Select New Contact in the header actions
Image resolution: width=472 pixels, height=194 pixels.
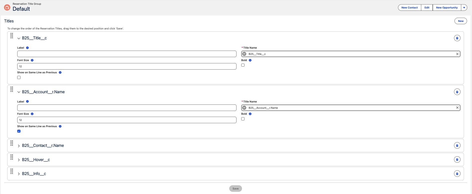tap(409, 7)
